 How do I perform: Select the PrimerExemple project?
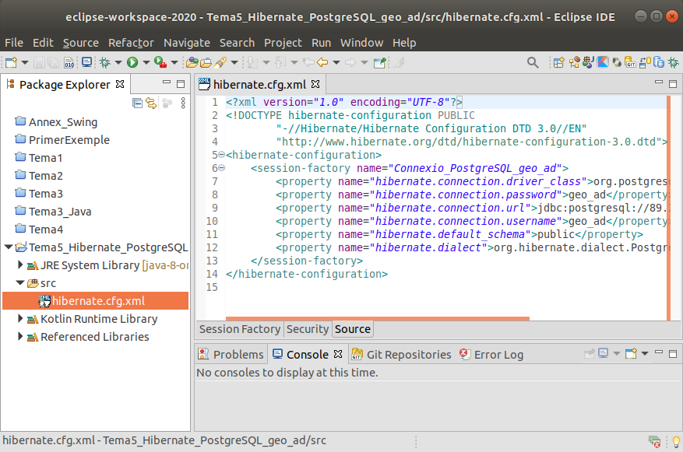(62, 140)
